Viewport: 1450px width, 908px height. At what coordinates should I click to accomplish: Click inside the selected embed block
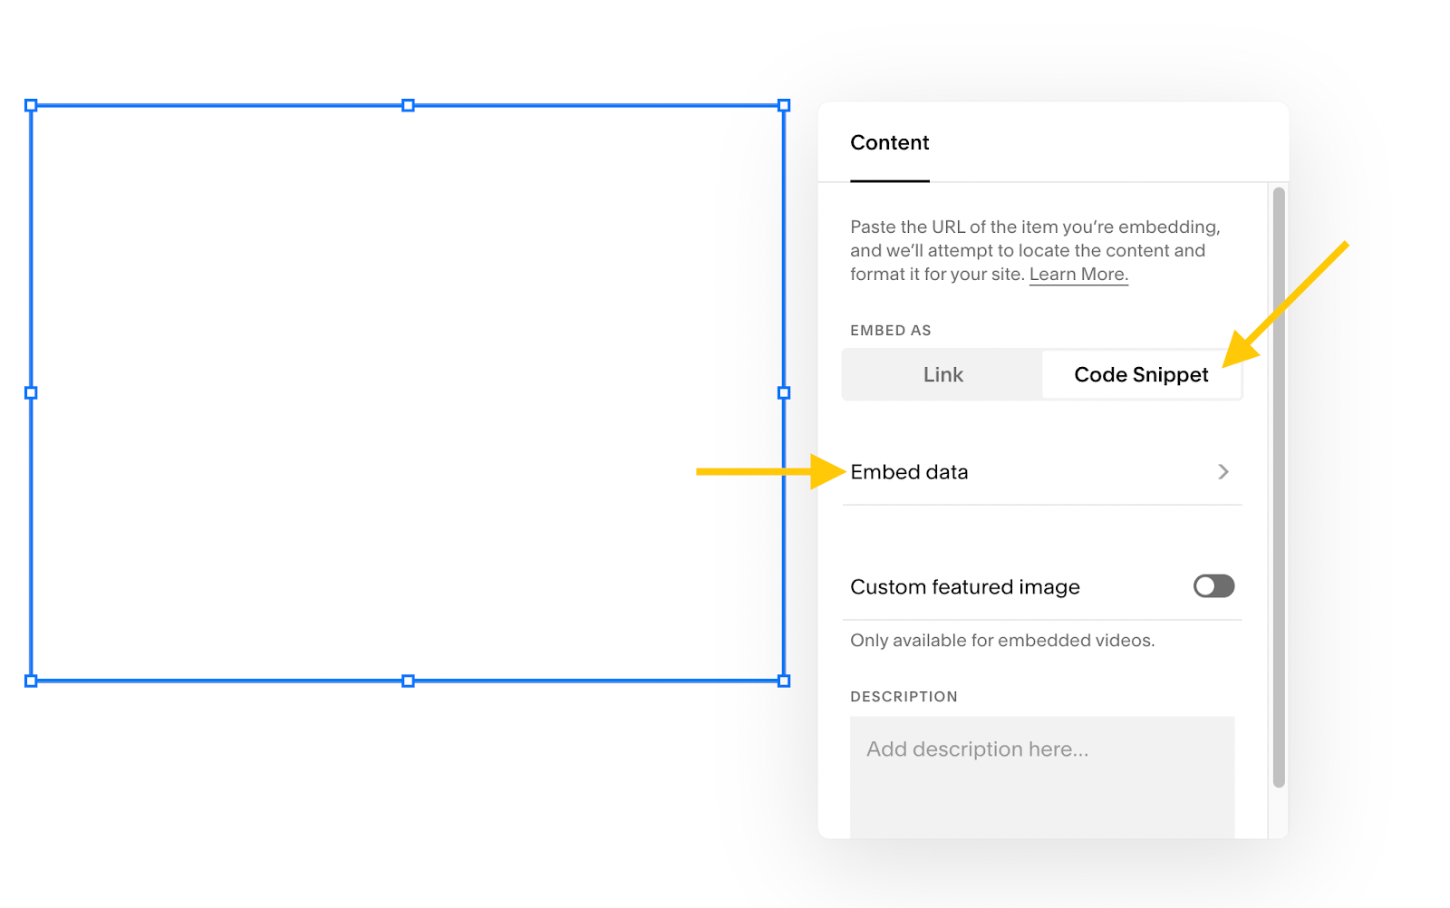(x=408, y=393)
